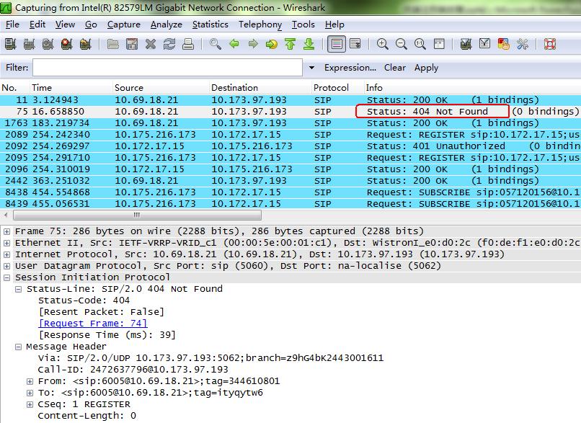Click the packet list horizontal scrollbar
The width and height of the screenshot is (581, 423).
137,215
